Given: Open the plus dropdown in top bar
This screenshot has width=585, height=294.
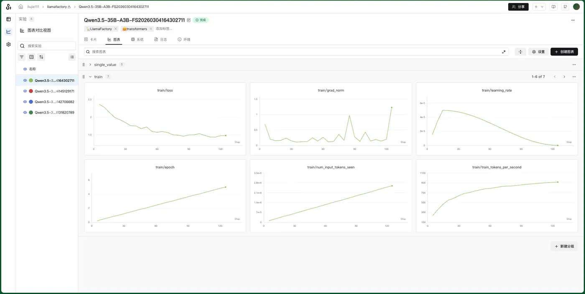Looking at the screenshot, I should (539, 7).
